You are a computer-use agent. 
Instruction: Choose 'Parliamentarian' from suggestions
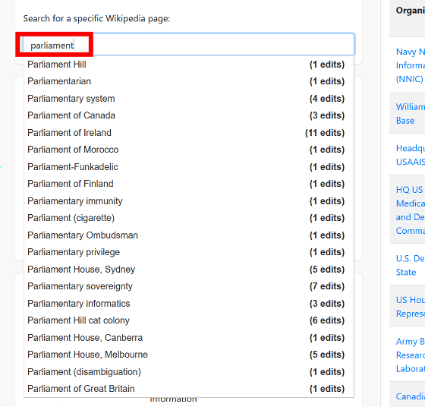tap(189, 81)
